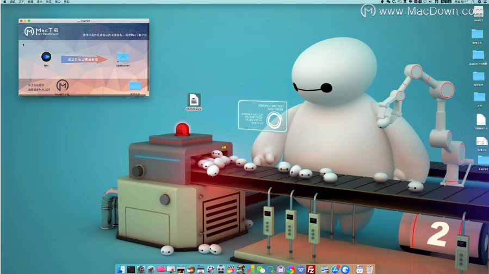Image resolution: width=489 pixels, height=274 pixels.
Task: Launch FileZilla from the Dock
Action: tap(311, 269)
